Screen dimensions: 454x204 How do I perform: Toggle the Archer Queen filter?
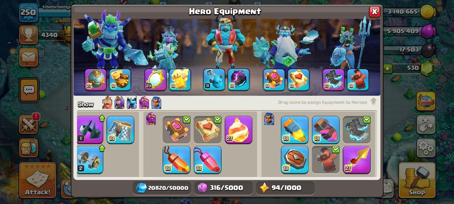tap(119, 103)
